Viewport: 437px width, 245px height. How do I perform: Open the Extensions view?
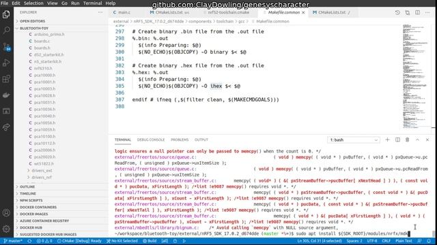coord(6,79)
